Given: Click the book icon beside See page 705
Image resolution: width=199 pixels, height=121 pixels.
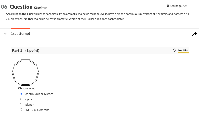Looking at the screenshot, I should point(168,6).
